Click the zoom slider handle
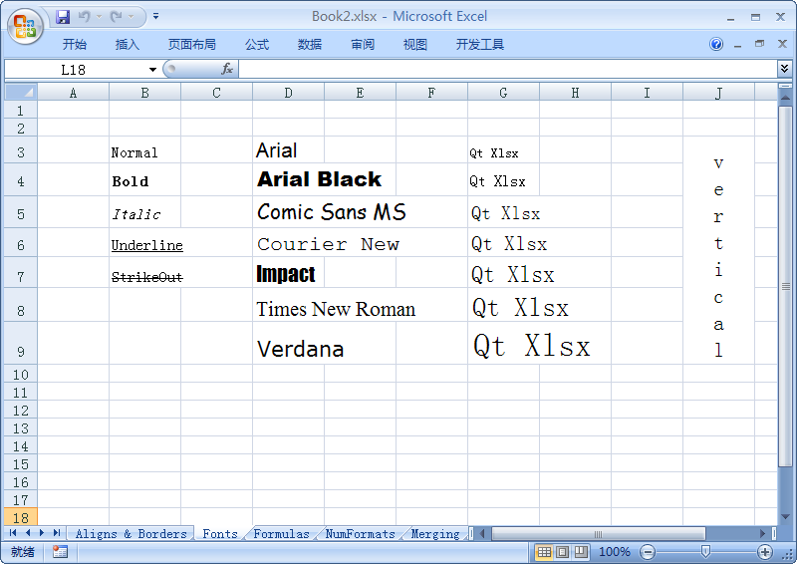This screenshot has height=564, width=797. [705, 552]
